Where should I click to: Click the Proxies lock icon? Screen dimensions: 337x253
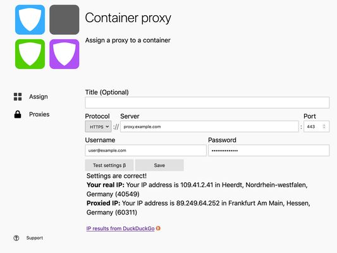coord(18,114)
